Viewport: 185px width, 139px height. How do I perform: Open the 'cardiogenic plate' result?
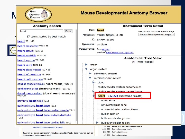tap(28, 89)
